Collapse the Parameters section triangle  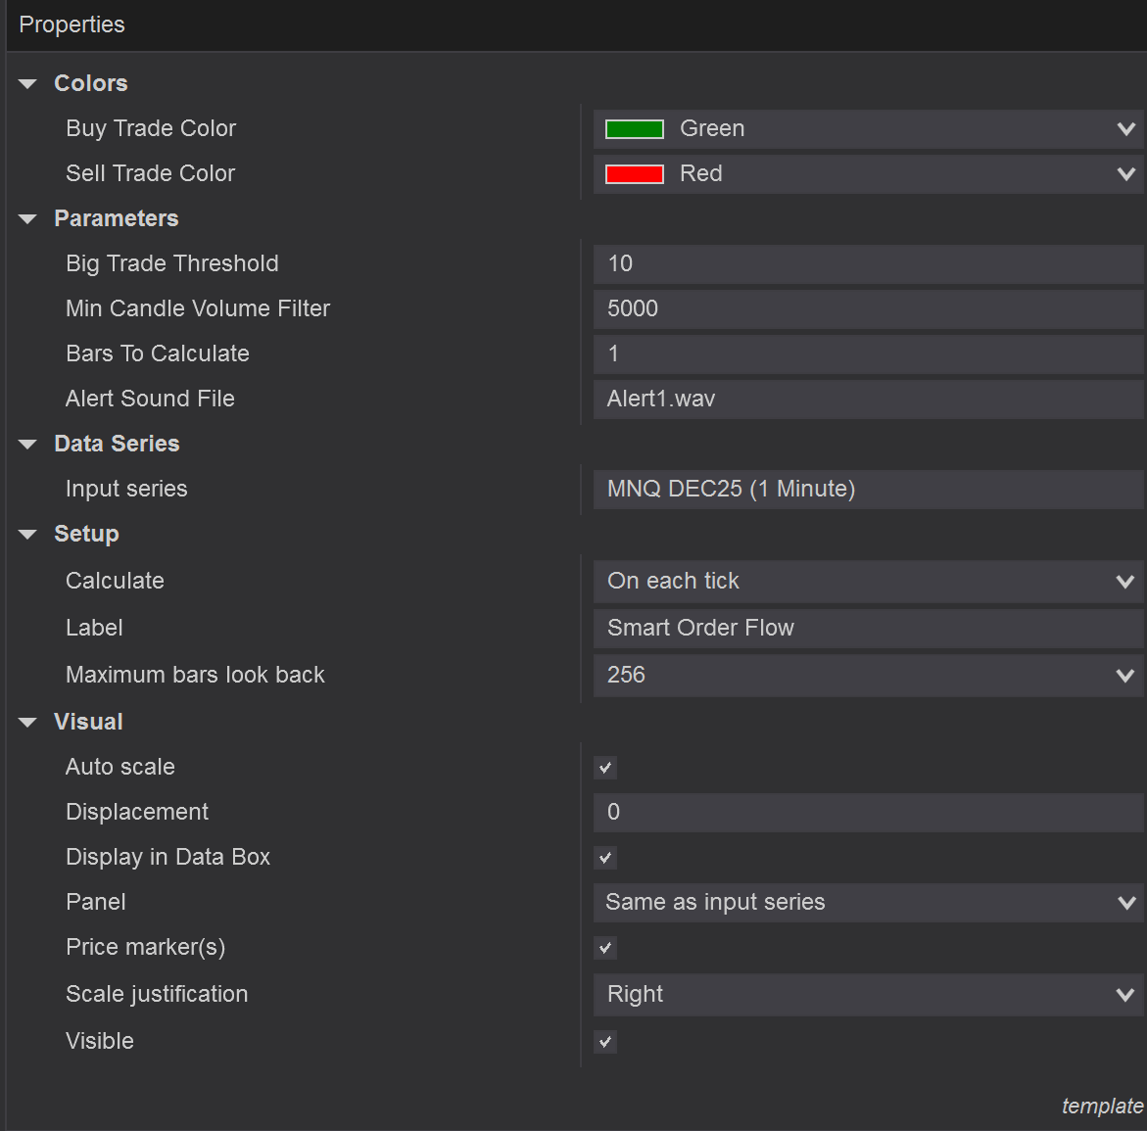[27, 219]
